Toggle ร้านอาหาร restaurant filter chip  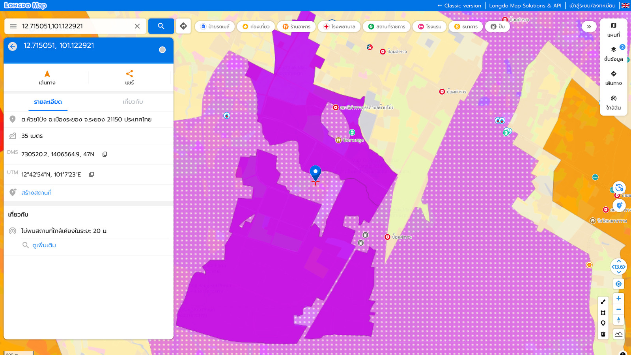pos(296,26)
